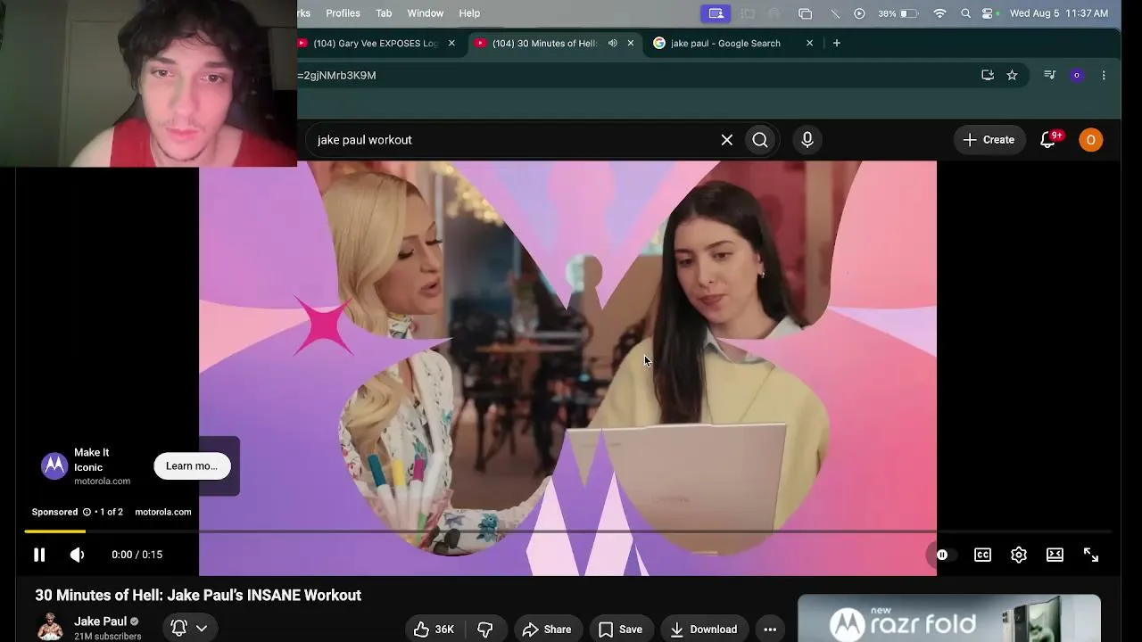Download the video
This screenshot has height=642, width=1142.
point(704,630)
